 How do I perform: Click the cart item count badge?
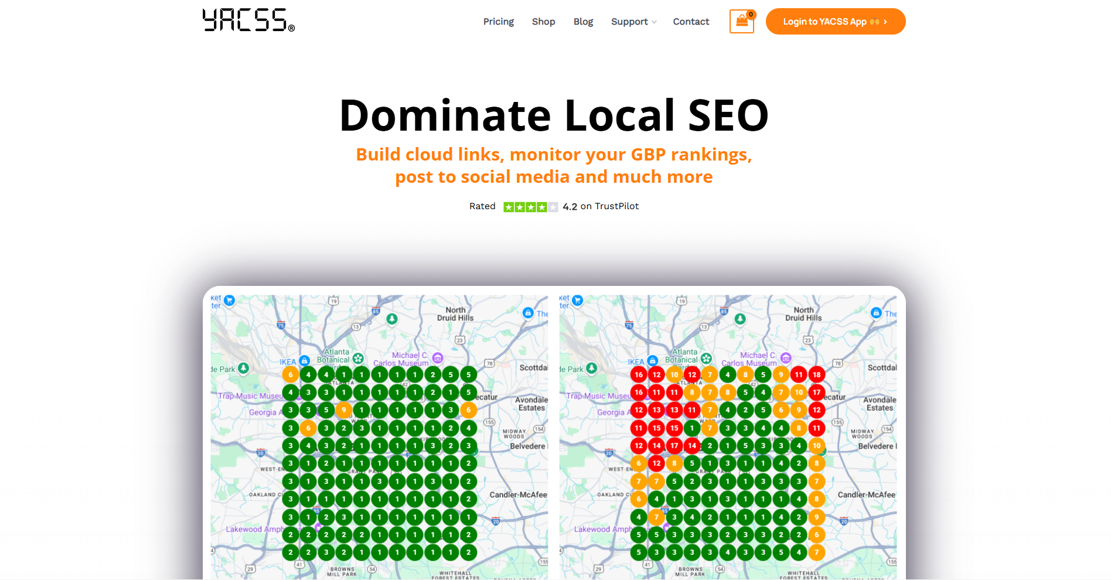751,15
